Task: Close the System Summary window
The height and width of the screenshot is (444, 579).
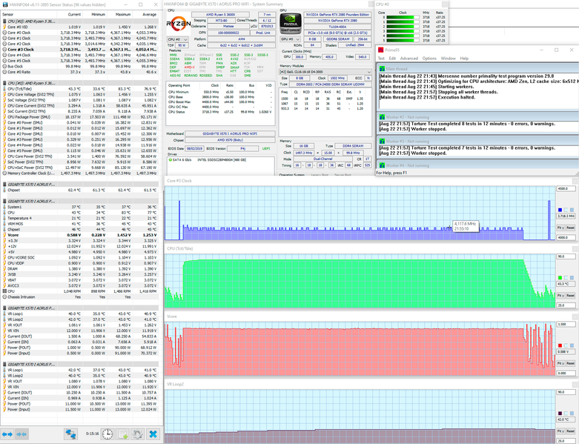Action: [x=371, y=4]
